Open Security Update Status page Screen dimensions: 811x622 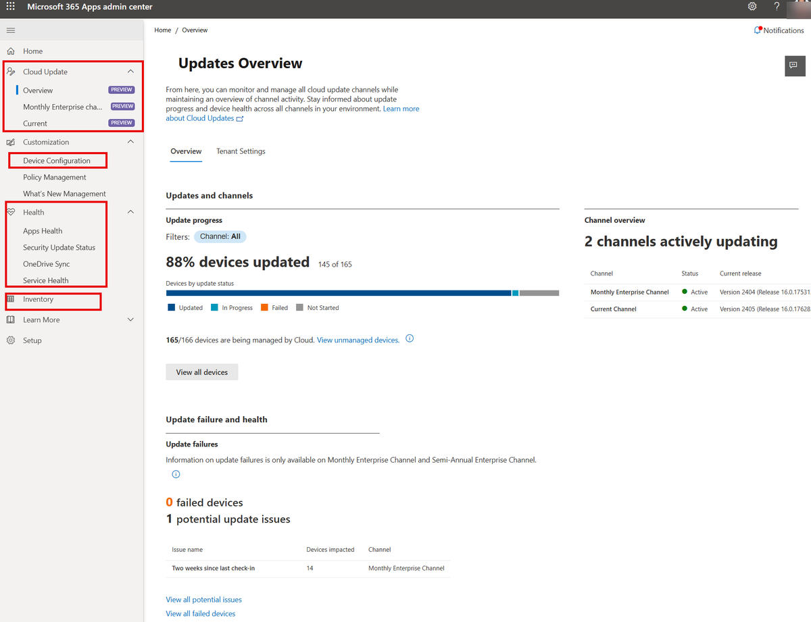pos(59,248)
